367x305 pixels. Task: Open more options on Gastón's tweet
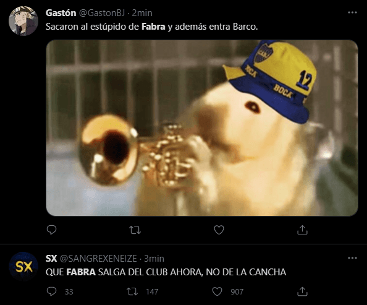coord(352,12)
